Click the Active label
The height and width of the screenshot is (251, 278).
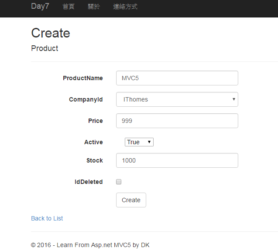[x=93, y=142]
